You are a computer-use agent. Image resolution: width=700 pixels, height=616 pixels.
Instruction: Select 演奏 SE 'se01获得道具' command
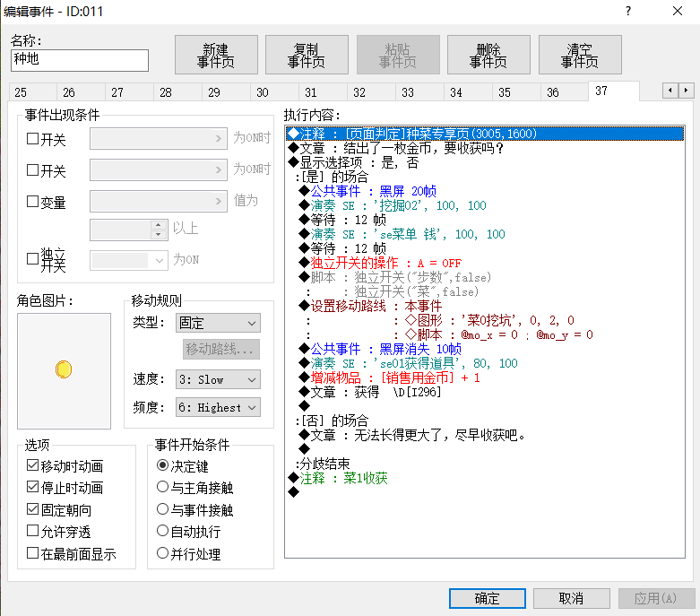coord(485,363)
